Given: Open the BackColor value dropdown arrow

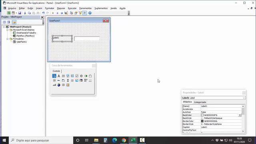Looking at the screenshot, I should click(240, 115).
